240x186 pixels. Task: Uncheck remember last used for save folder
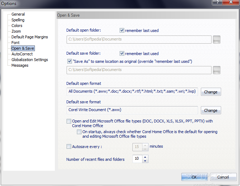tap(122, 53)
